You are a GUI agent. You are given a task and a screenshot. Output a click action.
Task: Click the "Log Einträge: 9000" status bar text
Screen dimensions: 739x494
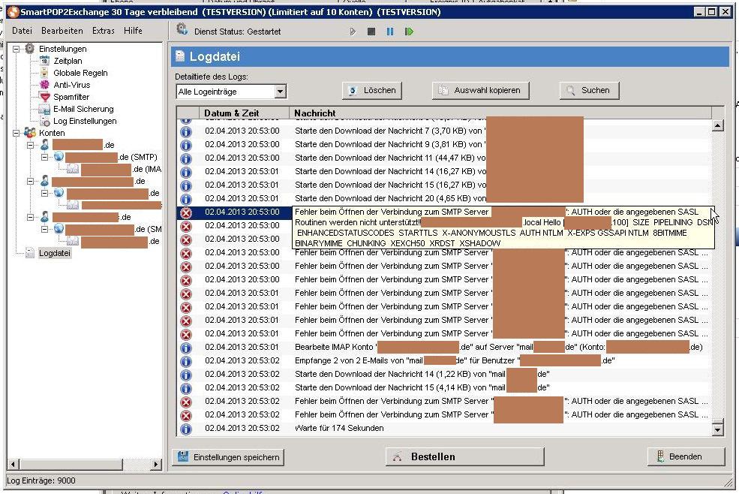41,480
